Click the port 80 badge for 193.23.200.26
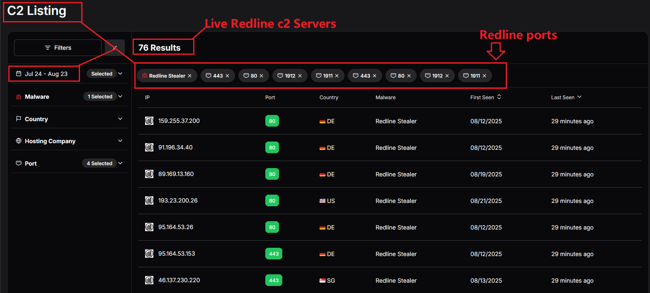 (272, 201)
